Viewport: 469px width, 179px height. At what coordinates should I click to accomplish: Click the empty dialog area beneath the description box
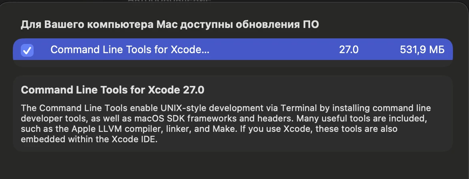point(233,165)
